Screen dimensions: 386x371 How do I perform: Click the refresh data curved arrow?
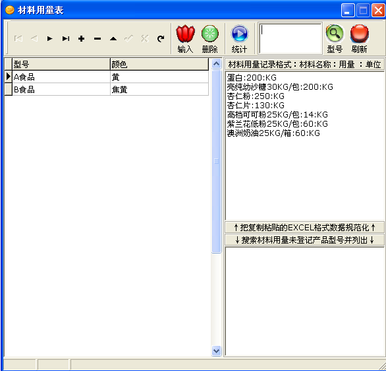(161, 38)
